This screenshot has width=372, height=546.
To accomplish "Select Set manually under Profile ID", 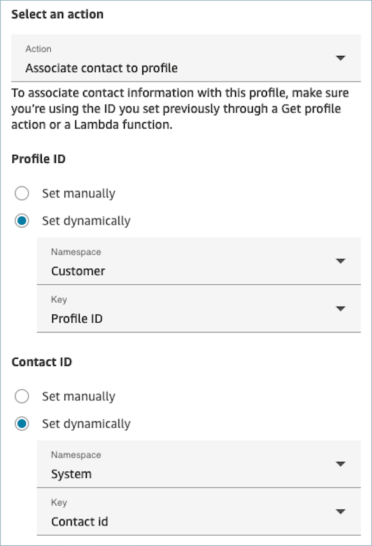I will 21,193.
